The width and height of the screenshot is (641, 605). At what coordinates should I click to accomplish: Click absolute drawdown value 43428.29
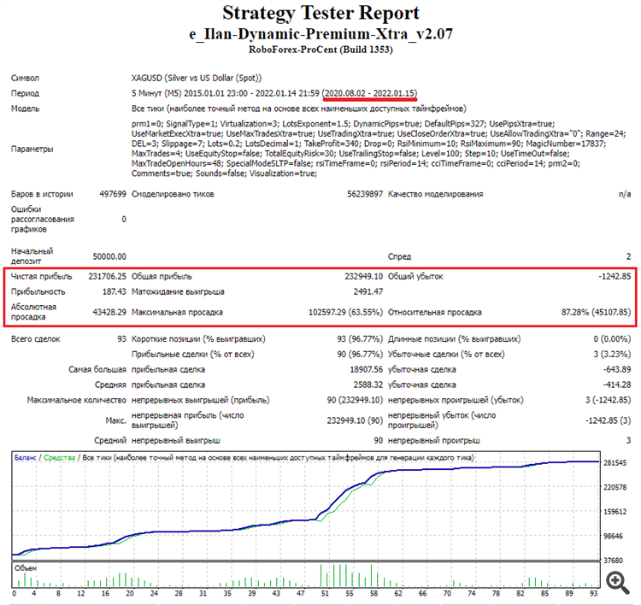coord(109,312)
